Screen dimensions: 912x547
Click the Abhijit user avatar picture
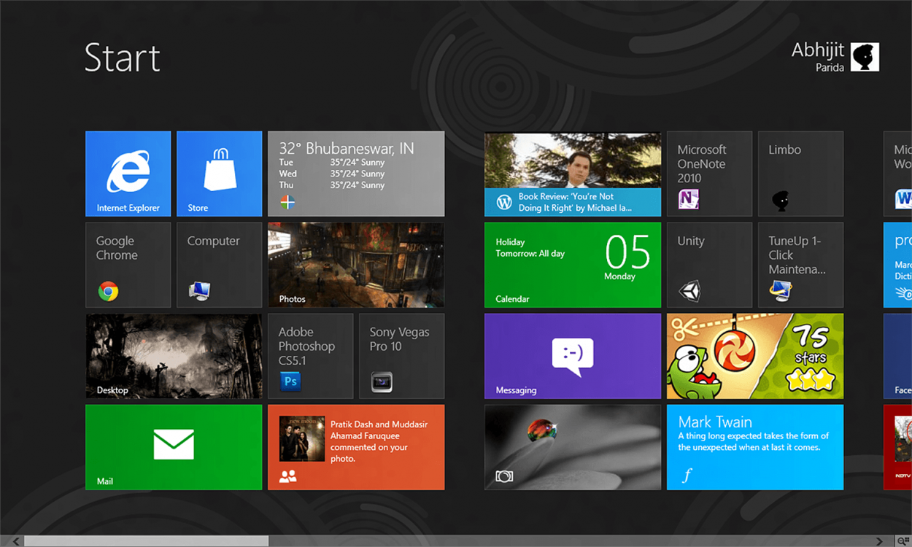click(865, 57)
